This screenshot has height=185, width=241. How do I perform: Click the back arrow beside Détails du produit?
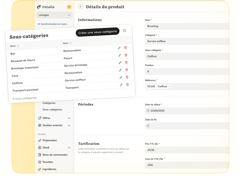coord(81,7)
